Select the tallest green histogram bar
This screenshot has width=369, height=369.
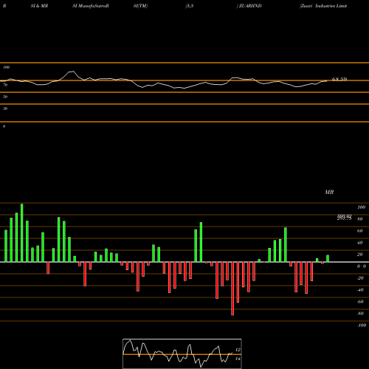pyautogui.click(x=22, y=232)
